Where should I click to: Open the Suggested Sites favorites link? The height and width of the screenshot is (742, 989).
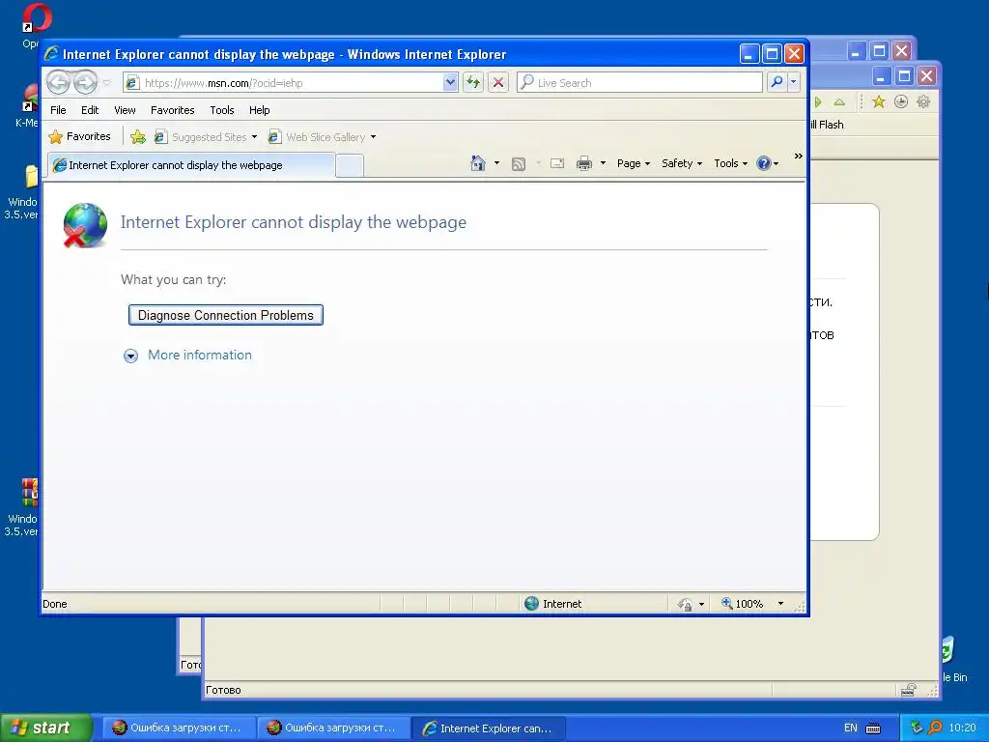[206, 137]
